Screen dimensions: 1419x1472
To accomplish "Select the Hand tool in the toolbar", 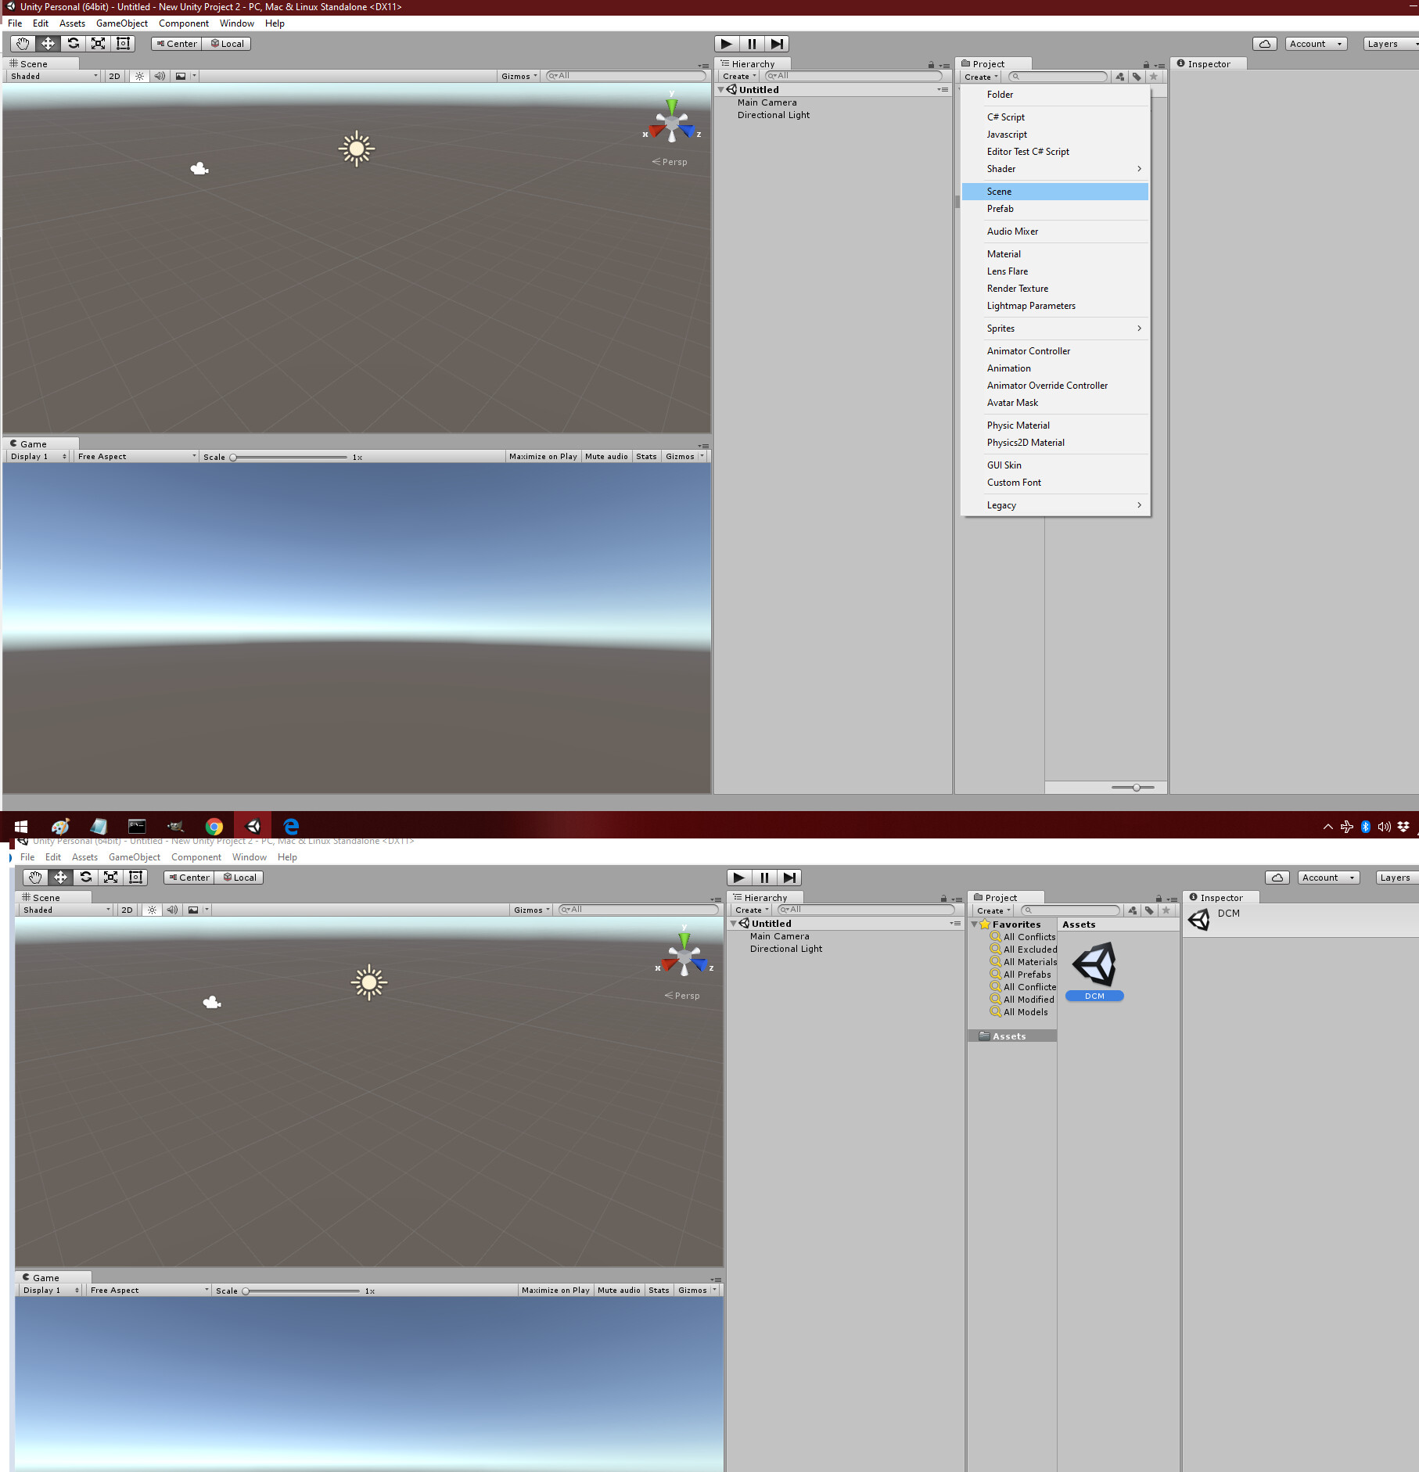I will [x=22, y=44].
